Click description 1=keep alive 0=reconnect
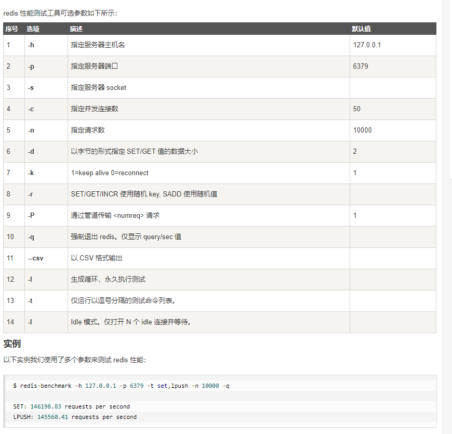Image resolution: width=452 pixels, height=434 pixels. point(110,173)
